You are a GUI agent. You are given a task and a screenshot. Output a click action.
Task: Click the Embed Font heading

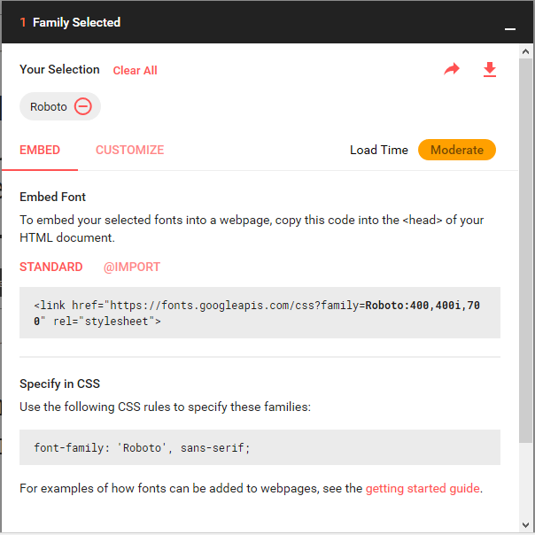click(52, 197)
